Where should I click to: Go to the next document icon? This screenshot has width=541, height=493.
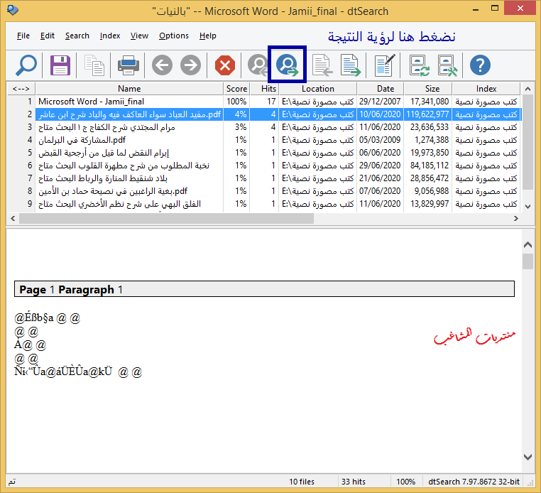pos(350,66)
